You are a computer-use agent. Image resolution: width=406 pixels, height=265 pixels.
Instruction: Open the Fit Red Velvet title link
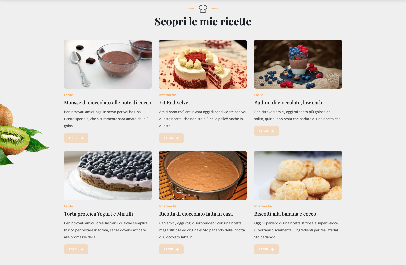[175, 103]
